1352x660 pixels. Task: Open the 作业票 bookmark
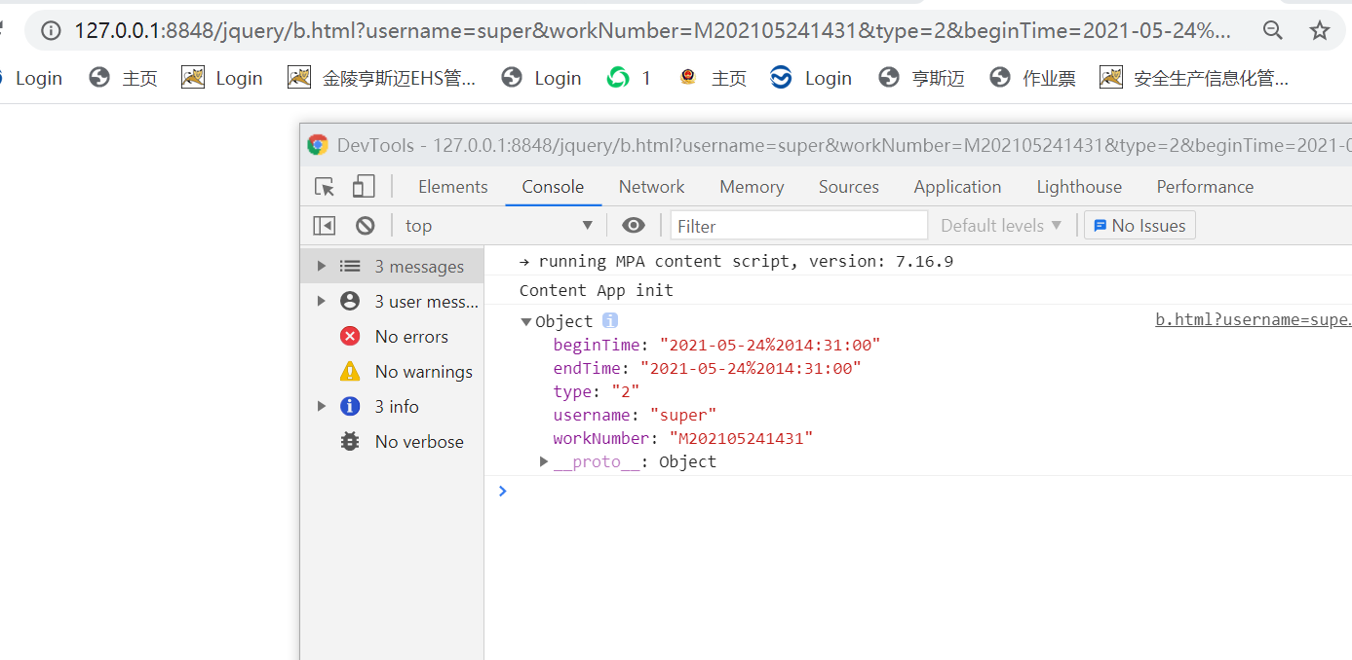pyautogui.click(x=1032, y=78)
